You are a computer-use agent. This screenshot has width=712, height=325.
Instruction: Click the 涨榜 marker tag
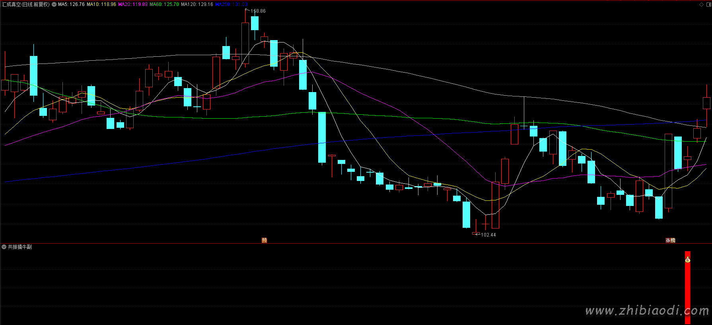click(670, 240)
